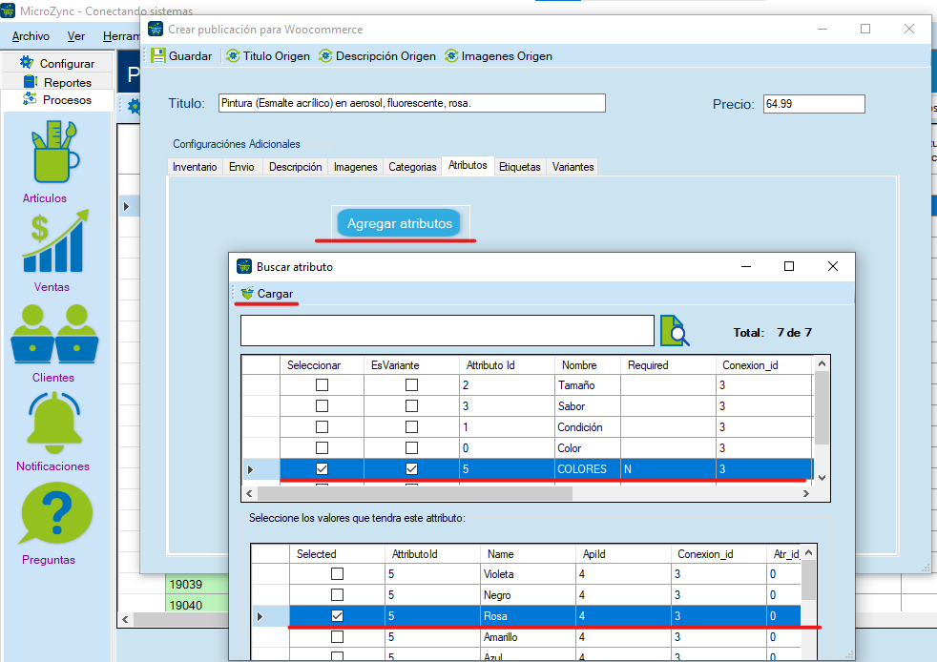Click the Cargar basket icon
Viewport: 937px width, 662px height.
(247, 294)
